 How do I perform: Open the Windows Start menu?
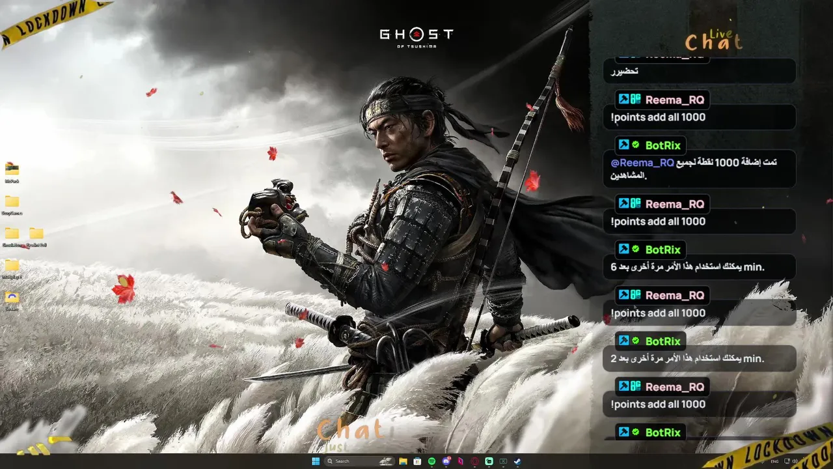[316, 461]
